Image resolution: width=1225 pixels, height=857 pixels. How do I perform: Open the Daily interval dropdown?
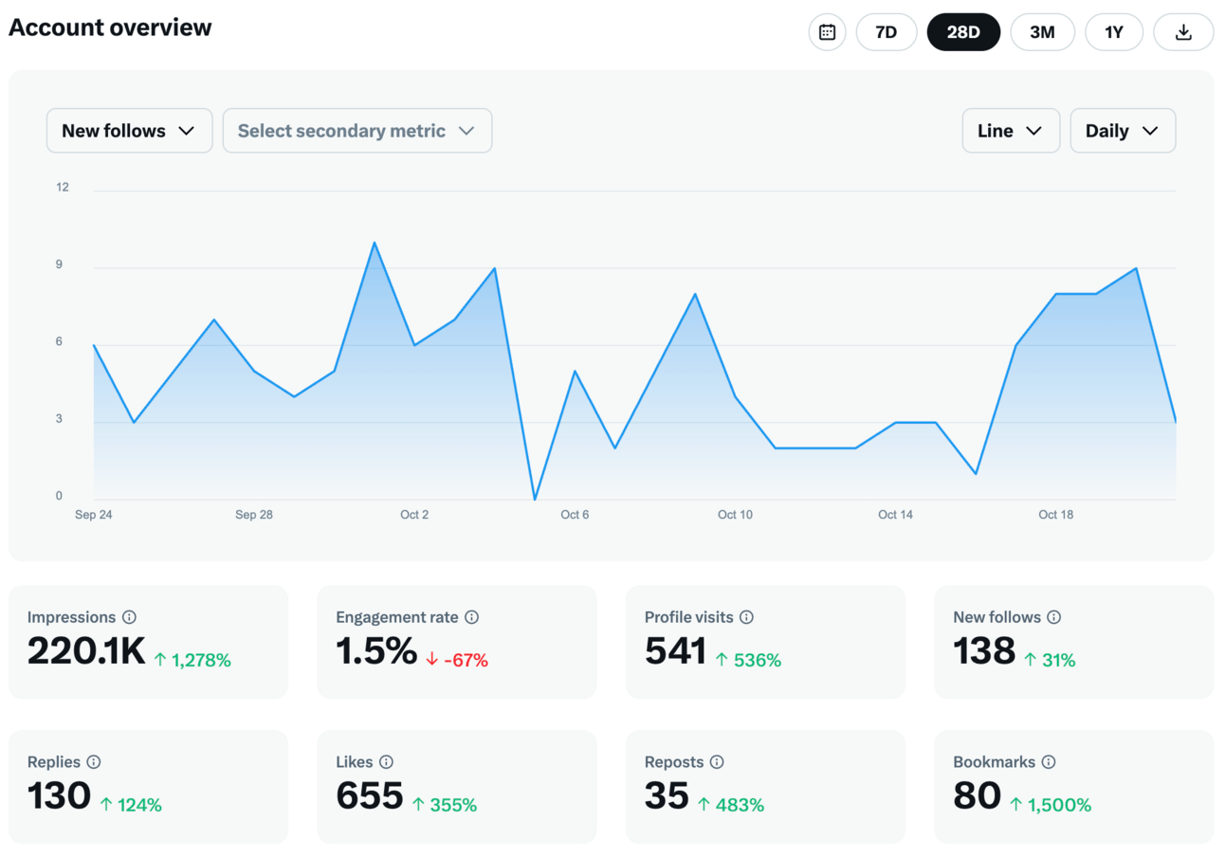(x=1123, y=131)
